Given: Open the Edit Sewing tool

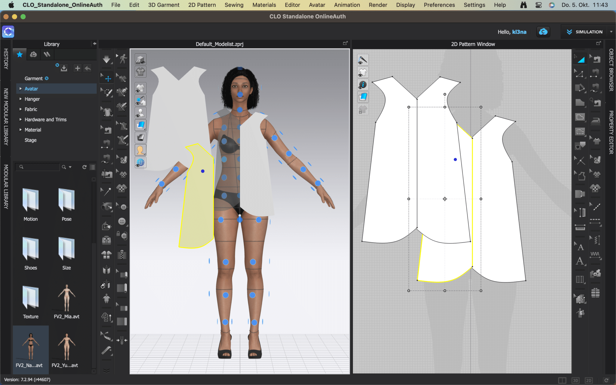Looking at the screenshot, I should 596,59.
